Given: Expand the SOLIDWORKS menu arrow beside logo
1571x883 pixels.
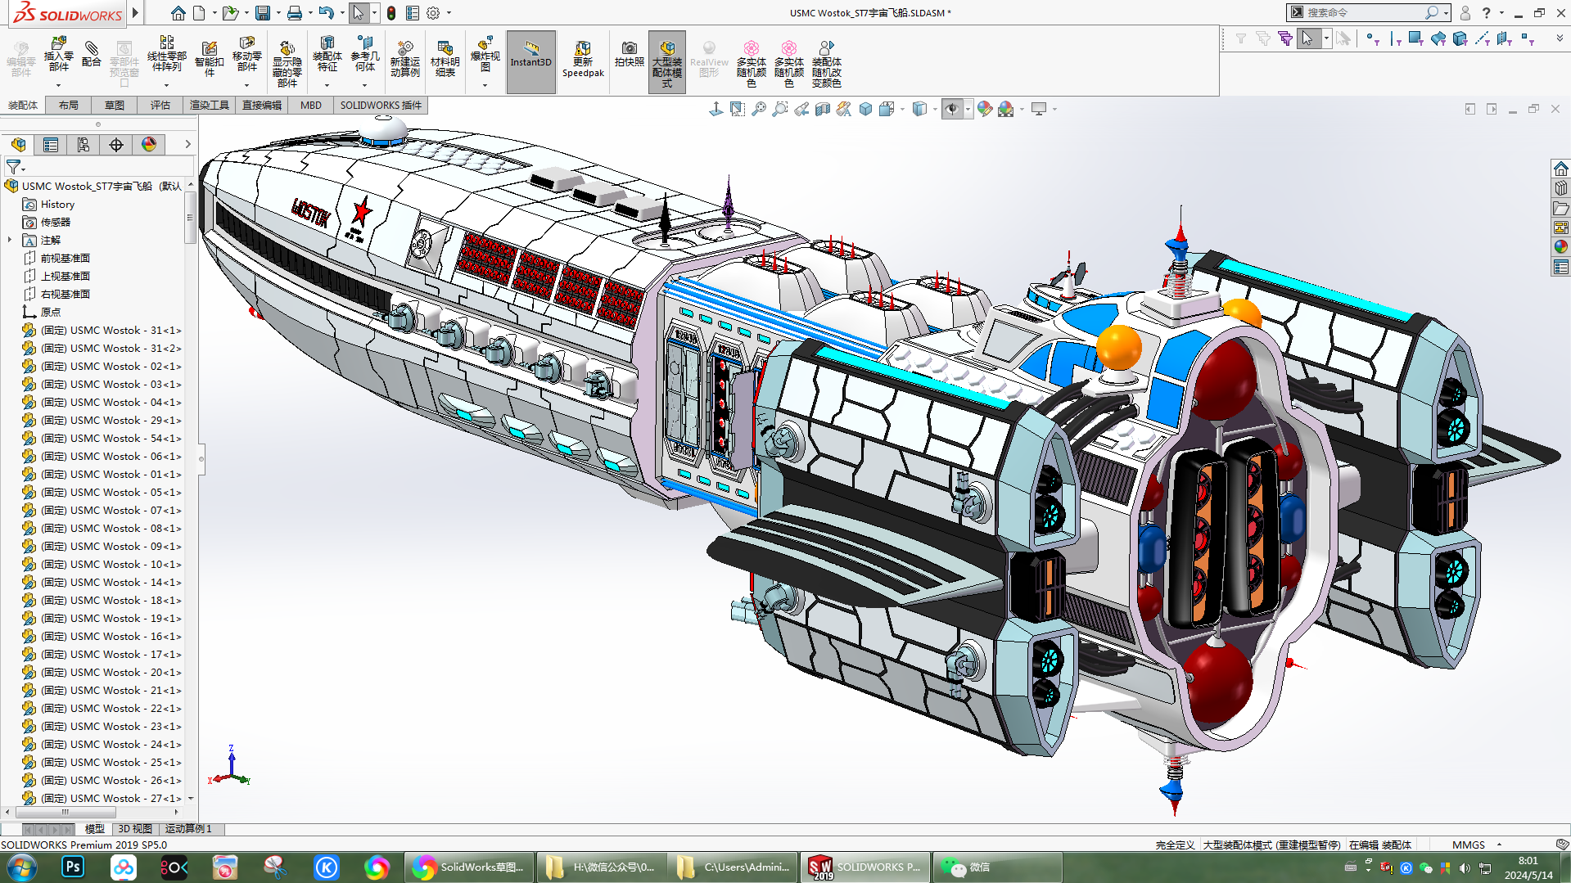Looking at the screenshot, I should pyautogui.click(x=136, y=13).
